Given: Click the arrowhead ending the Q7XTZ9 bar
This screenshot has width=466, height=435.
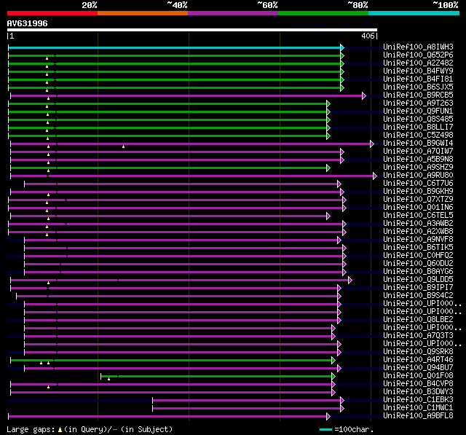Looking at the screenshot, I should coord(344,200).
